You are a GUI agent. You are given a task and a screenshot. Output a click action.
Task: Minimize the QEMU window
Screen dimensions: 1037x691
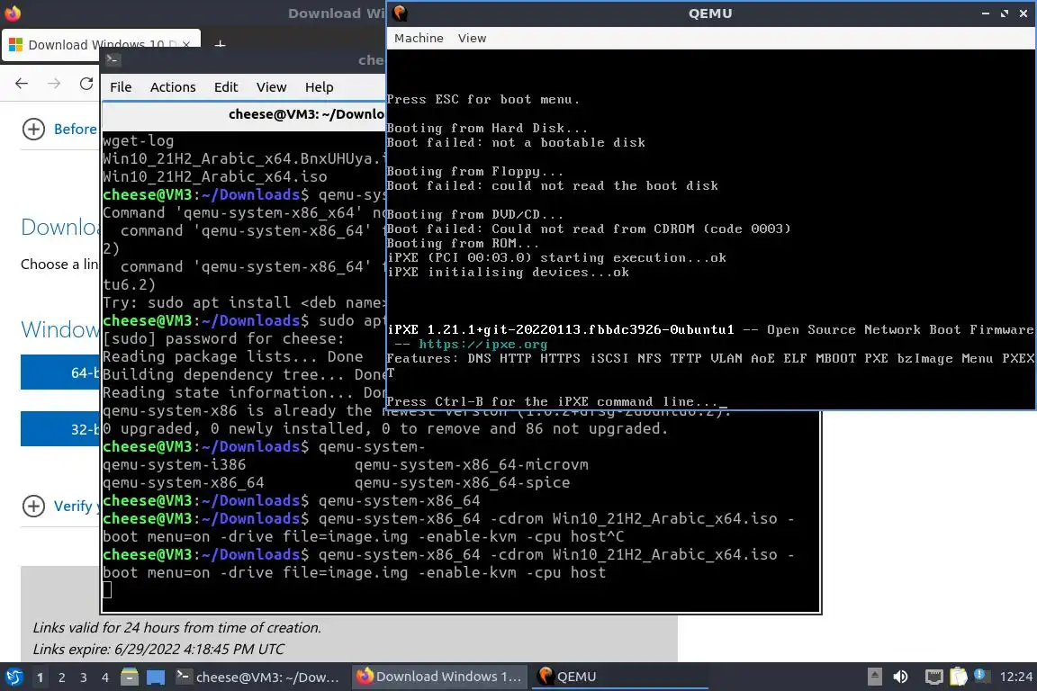tap(986, 13)
